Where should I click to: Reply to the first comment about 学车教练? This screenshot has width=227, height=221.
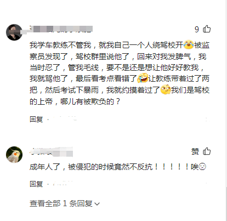pos(36,119)
